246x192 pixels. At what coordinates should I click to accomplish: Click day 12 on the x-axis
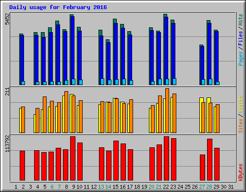pyautogui.click(x=94, y=187)
